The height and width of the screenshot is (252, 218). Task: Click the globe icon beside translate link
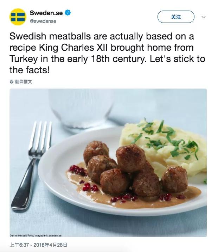12,81
